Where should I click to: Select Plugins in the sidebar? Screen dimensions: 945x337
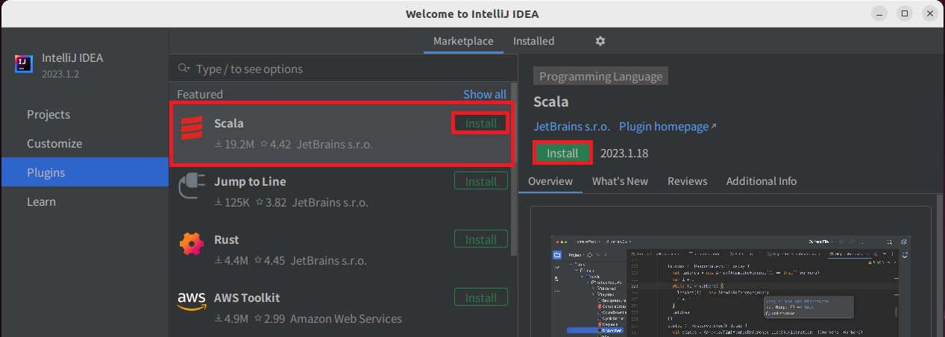(x=84, y=173)
